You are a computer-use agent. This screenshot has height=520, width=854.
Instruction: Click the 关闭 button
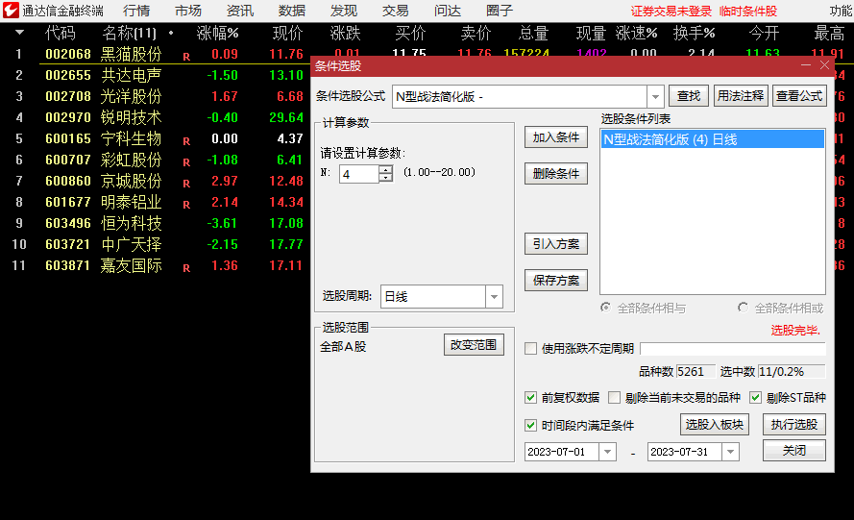(794, 451)
